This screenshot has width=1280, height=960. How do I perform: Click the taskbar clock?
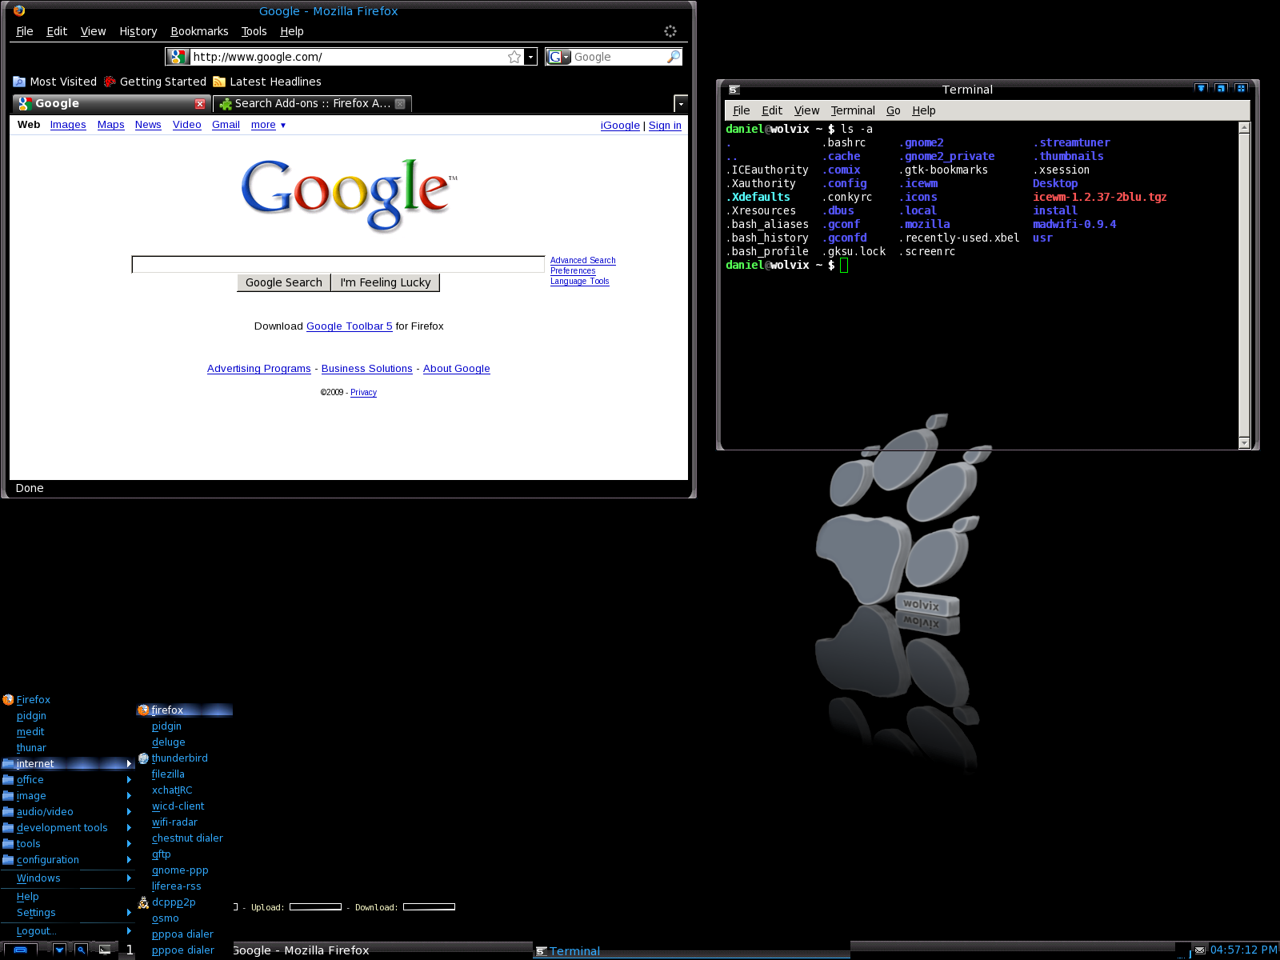[1243, 950]
